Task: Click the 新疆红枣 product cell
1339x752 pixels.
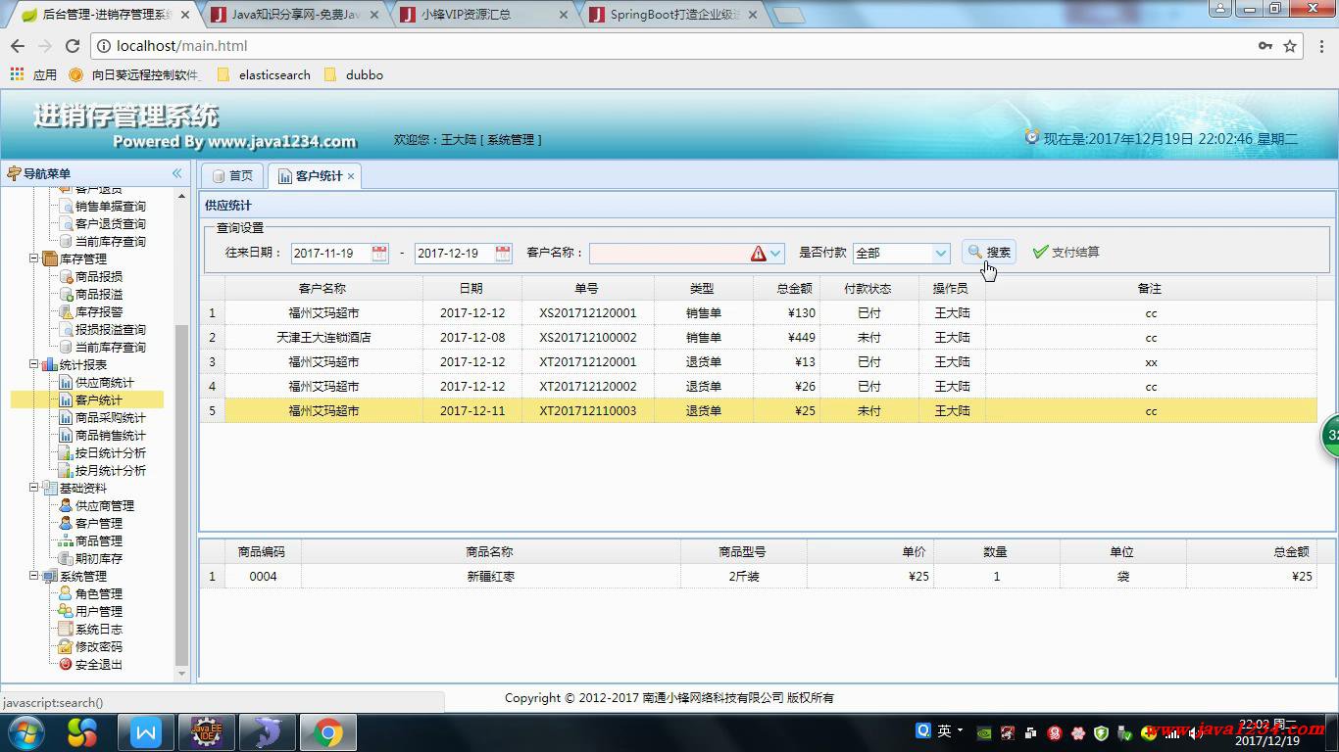Action: pos(490,577)
